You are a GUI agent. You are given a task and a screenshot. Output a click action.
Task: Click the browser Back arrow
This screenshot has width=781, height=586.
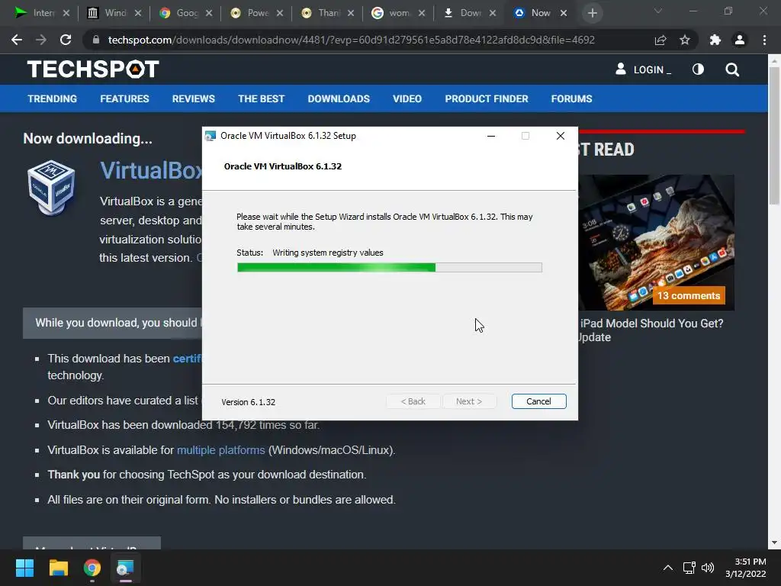[17, 40]
